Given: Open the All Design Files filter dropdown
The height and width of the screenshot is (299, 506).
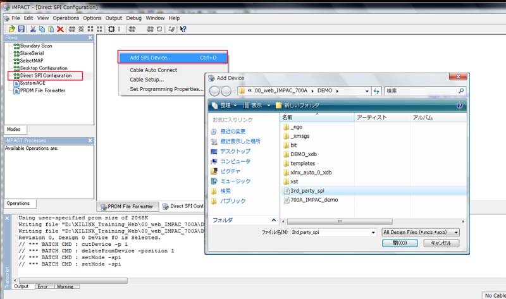Looking at the screenshot, I should click(421, 232).
